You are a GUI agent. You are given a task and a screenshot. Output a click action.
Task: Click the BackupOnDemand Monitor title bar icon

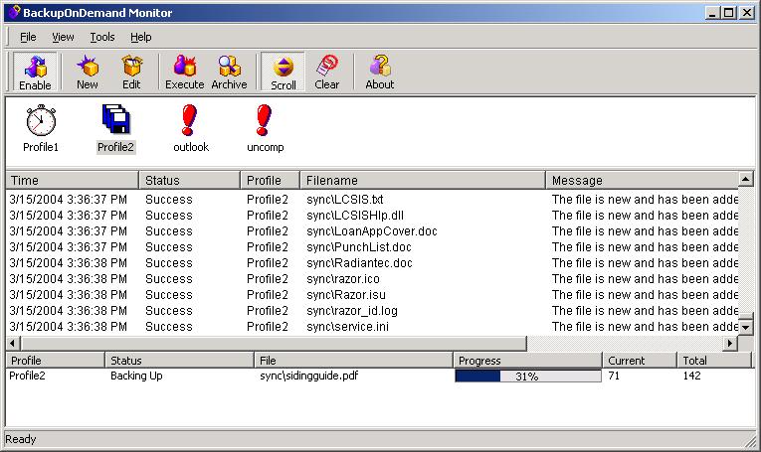click(x=15, y=12)
